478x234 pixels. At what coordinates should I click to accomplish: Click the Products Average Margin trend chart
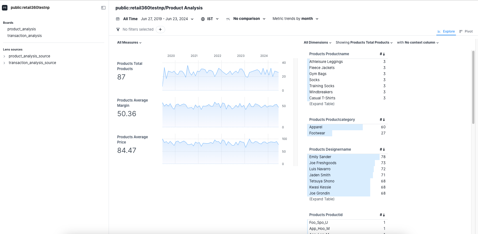(221, 112)
